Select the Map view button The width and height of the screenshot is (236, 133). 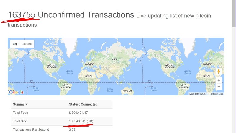tap(15, 44)
